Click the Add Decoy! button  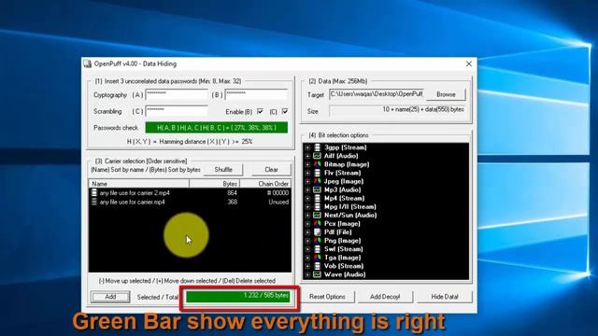[385, 297]
